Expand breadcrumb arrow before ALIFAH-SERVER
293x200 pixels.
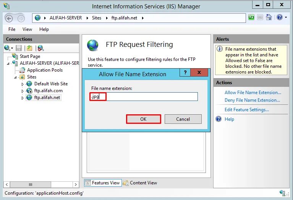(x=45, y=18)
